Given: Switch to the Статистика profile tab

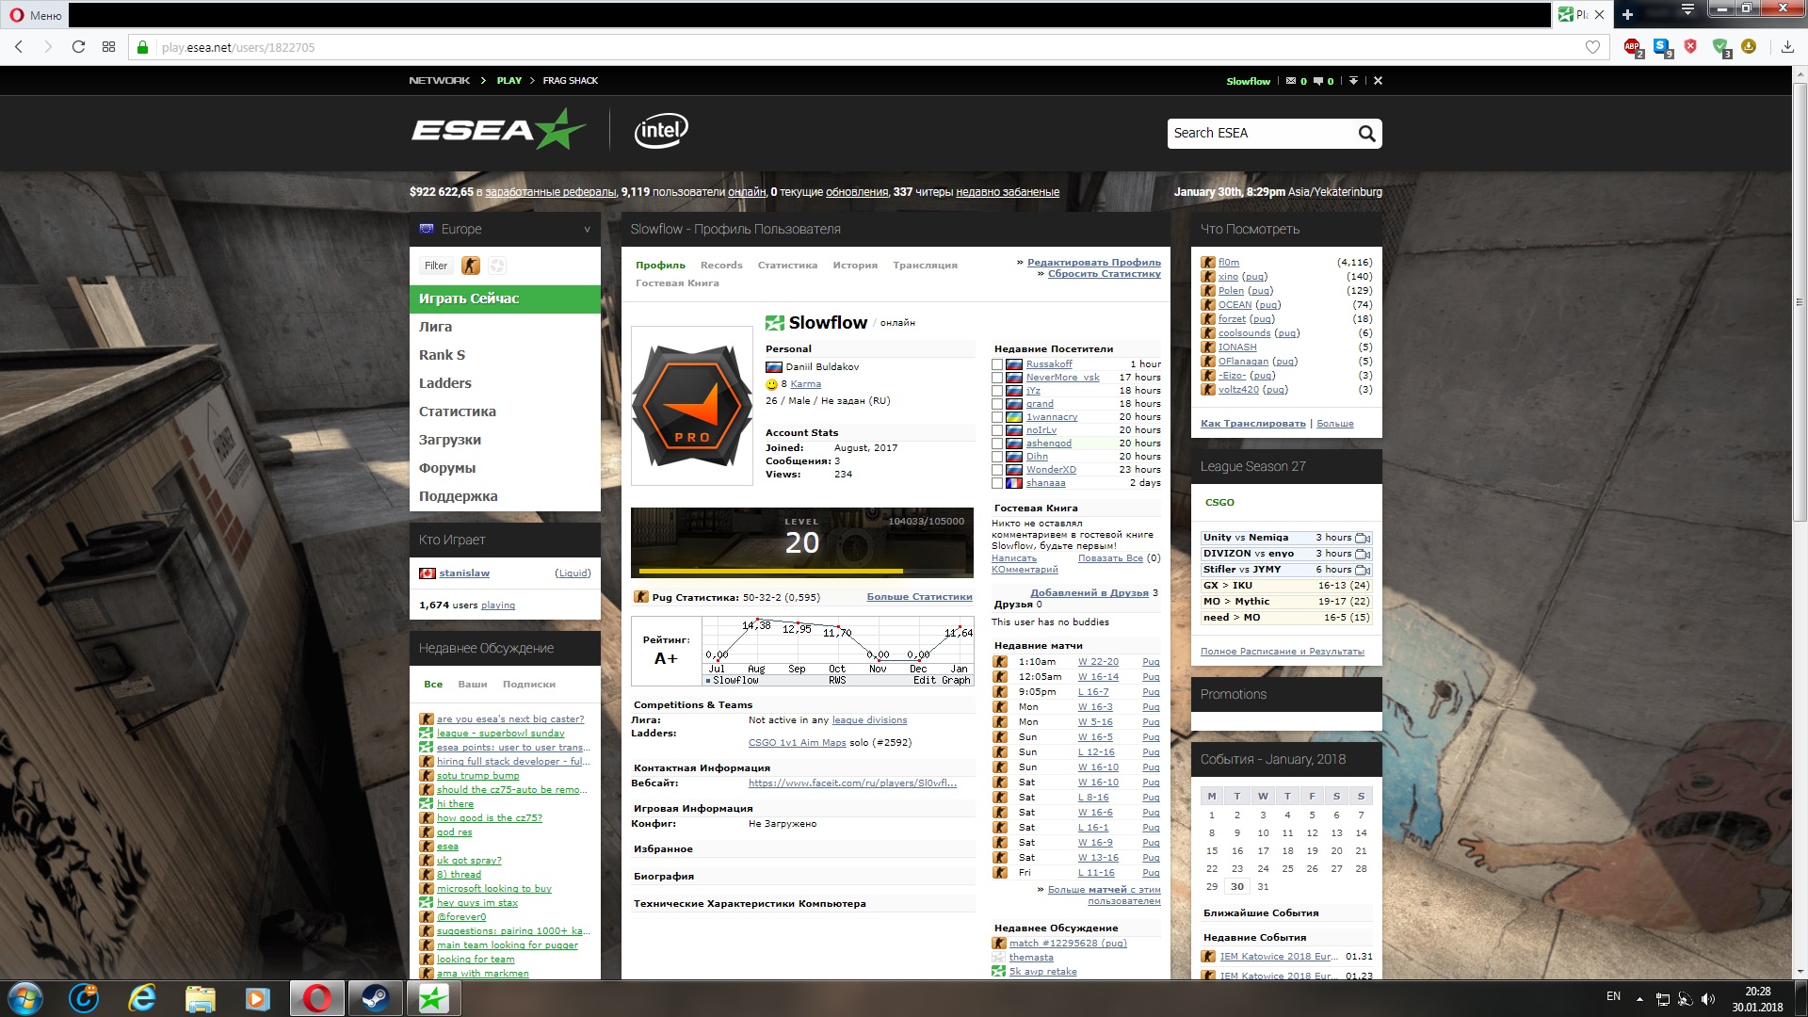Looking at the screenshot, I should coord(787,266).
